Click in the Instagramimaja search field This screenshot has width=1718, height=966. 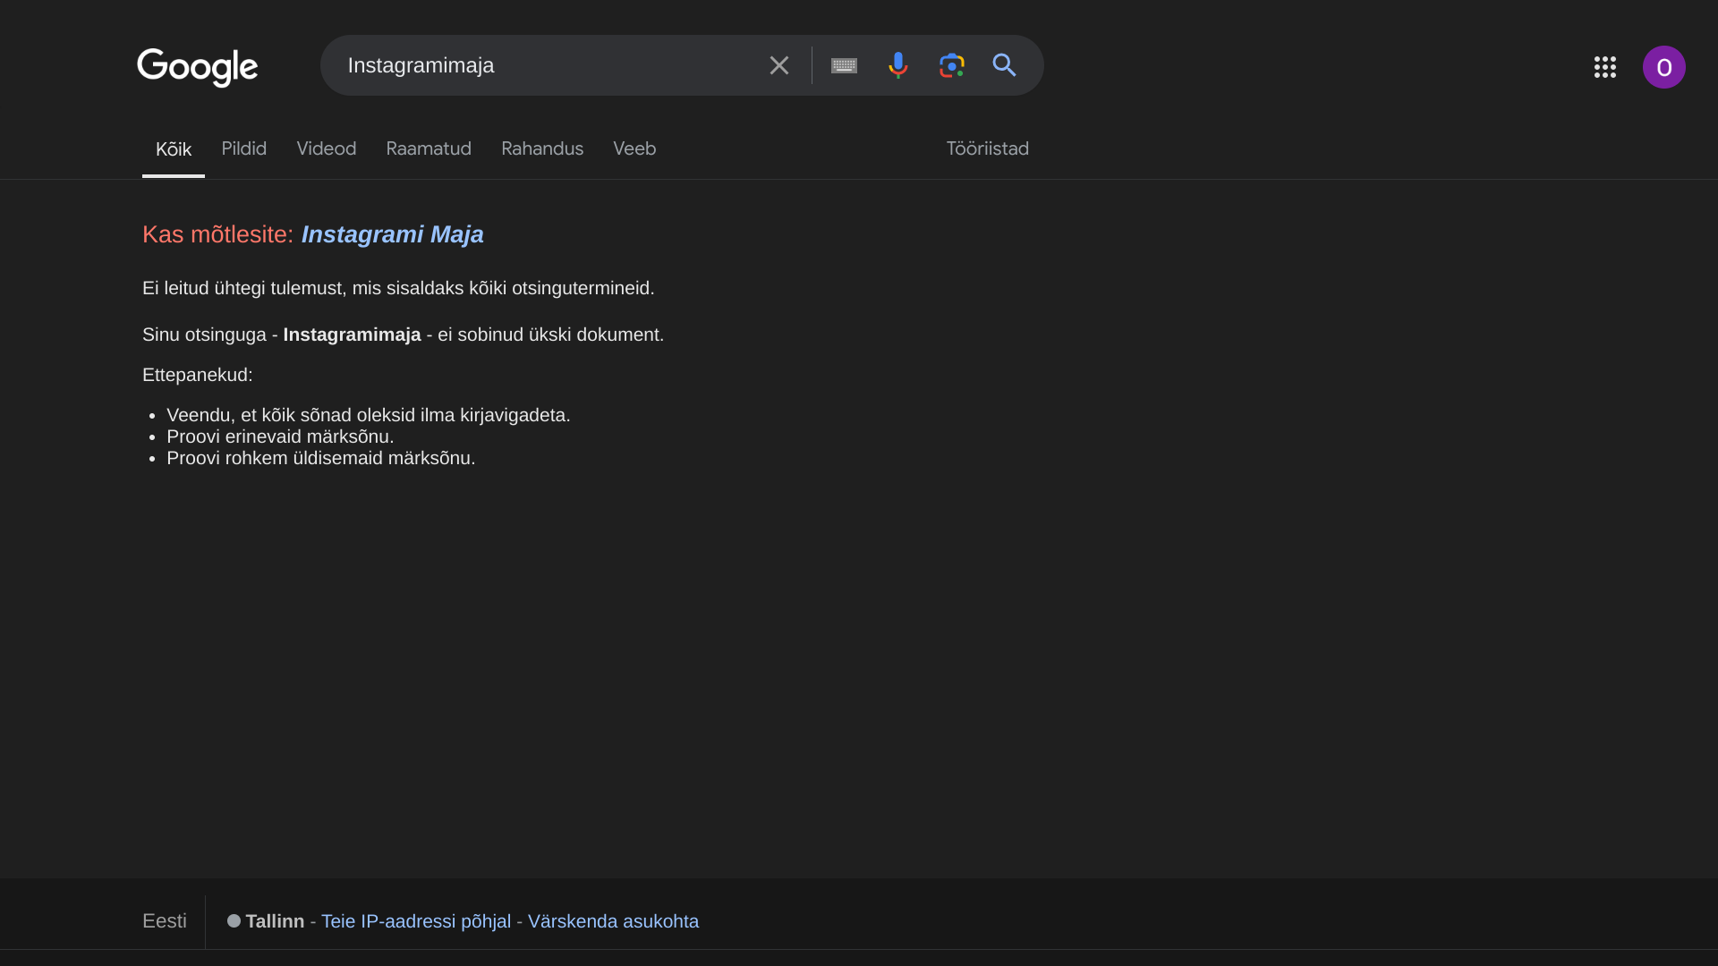point(537,65)
